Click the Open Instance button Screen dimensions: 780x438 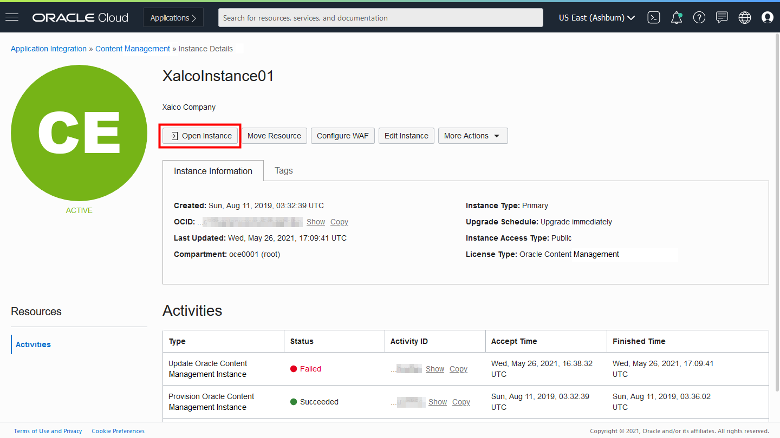click(x=201, y=136)
